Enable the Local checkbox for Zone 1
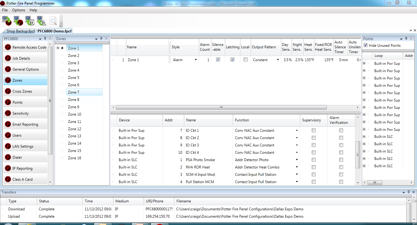The image size is (417, 225). pos(245,60)
